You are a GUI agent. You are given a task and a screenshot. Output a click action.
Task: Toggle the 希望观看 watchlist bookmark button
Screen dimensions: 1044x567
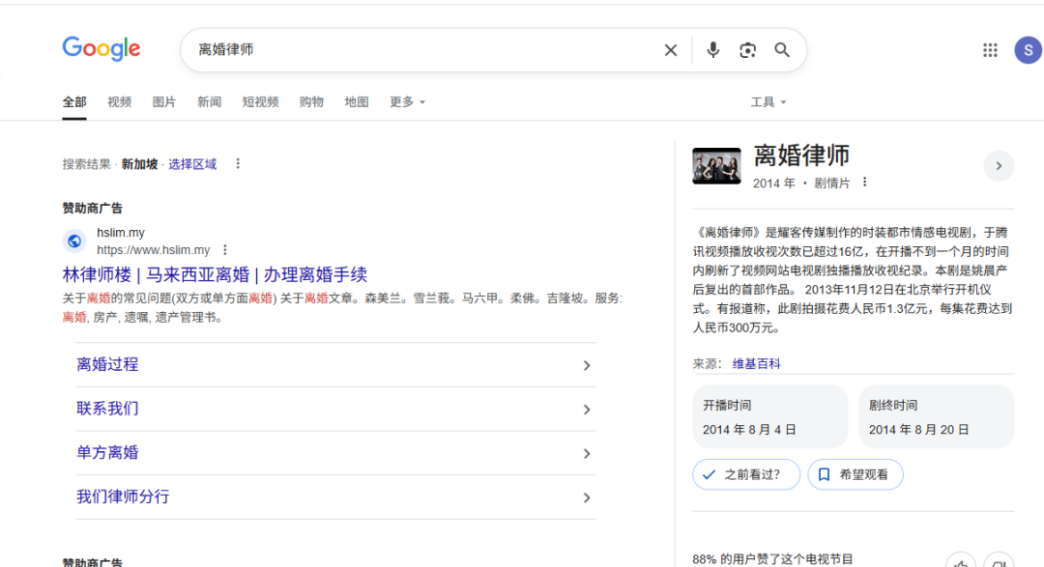pyautogui.click(x=855, y=474)
